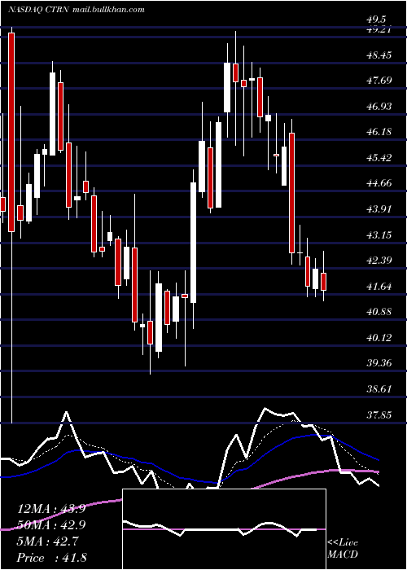Click the NASDAQ CTRN chart title text

(x=39, y=10)
